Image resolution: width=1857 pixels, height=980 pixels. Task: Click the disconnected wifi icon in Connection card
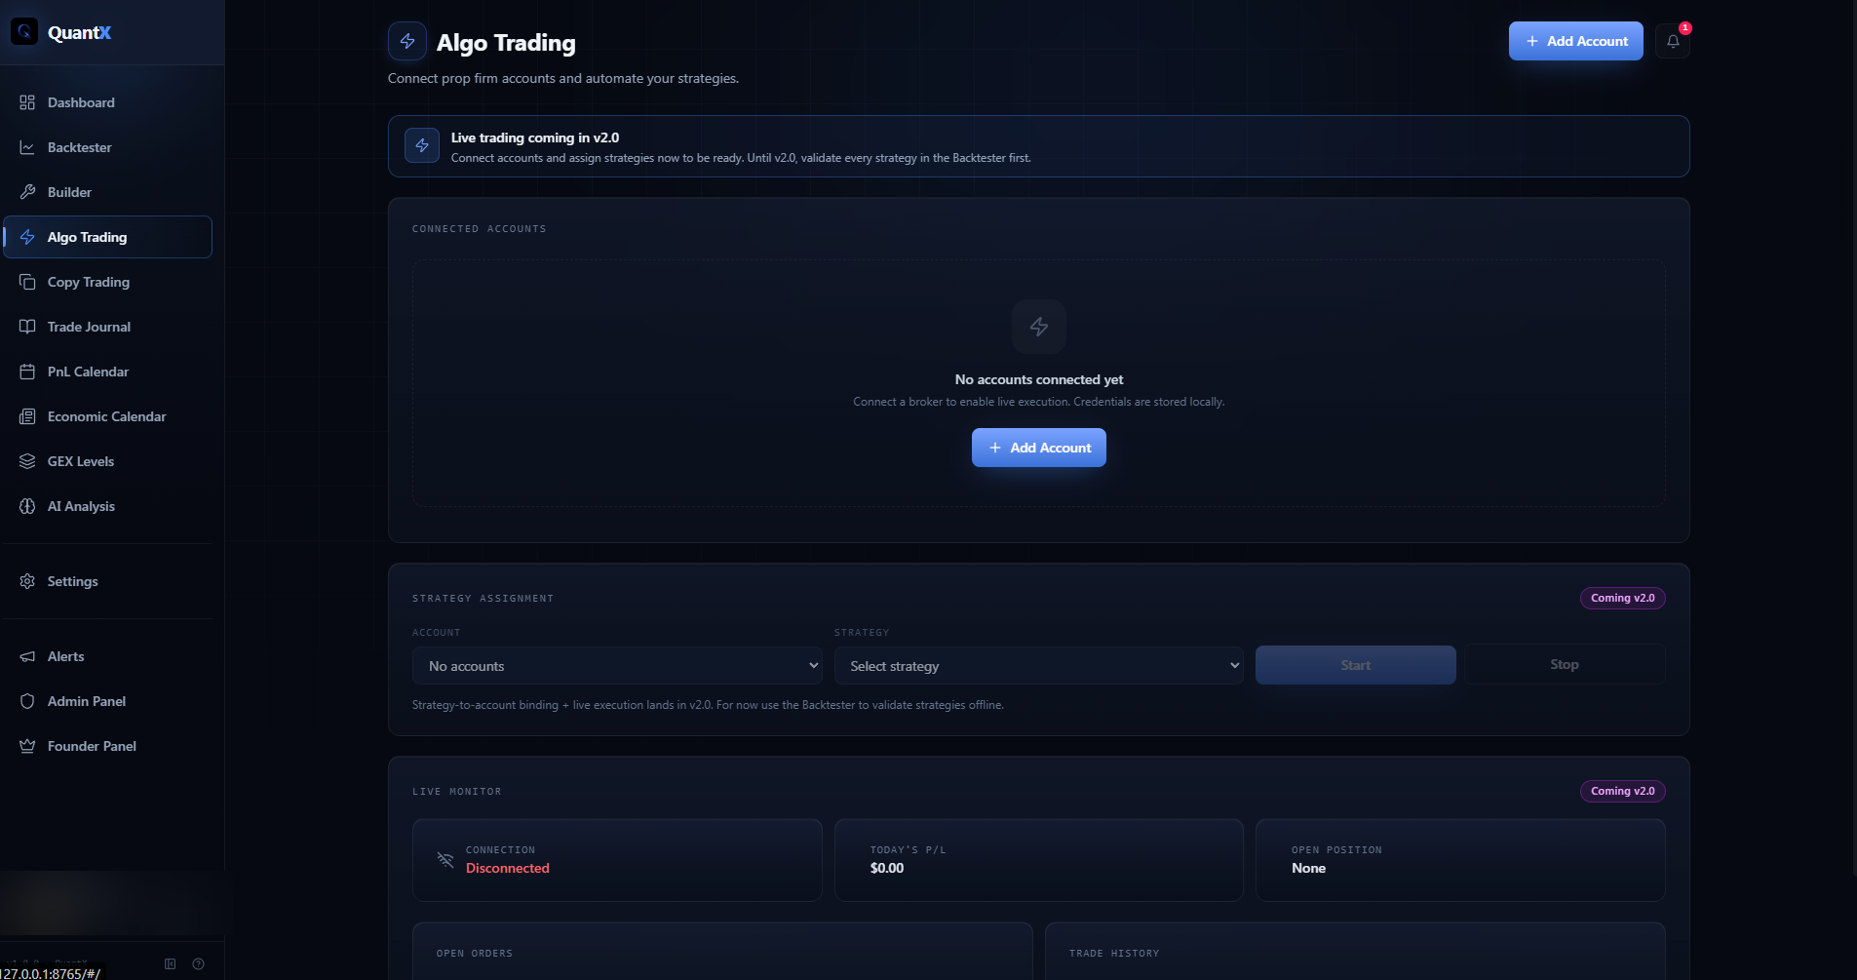(445, 859)
